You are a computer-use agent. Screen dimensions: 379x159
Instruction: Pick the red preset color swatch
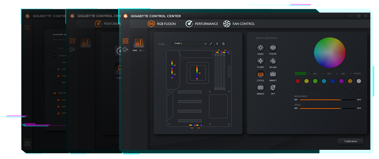click(298, 81)
